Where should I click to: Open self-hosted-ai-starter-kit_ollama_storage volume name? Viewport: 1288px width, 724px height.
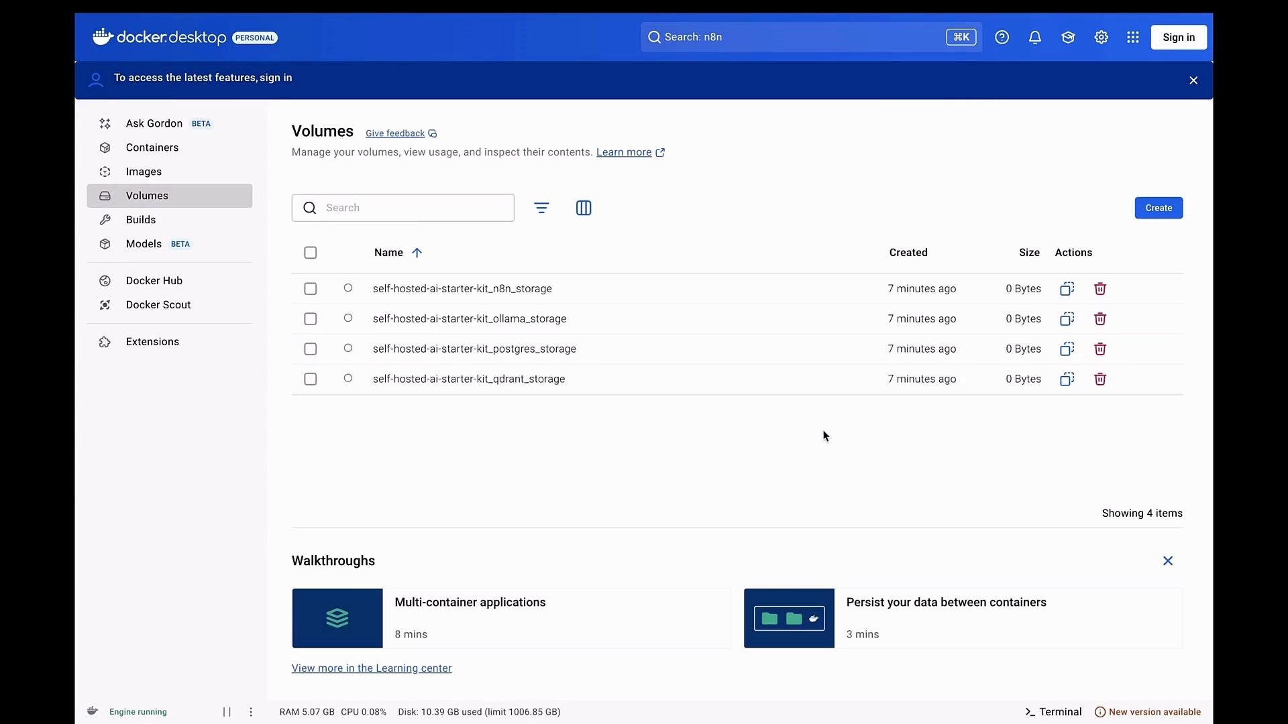click(470, 319)
